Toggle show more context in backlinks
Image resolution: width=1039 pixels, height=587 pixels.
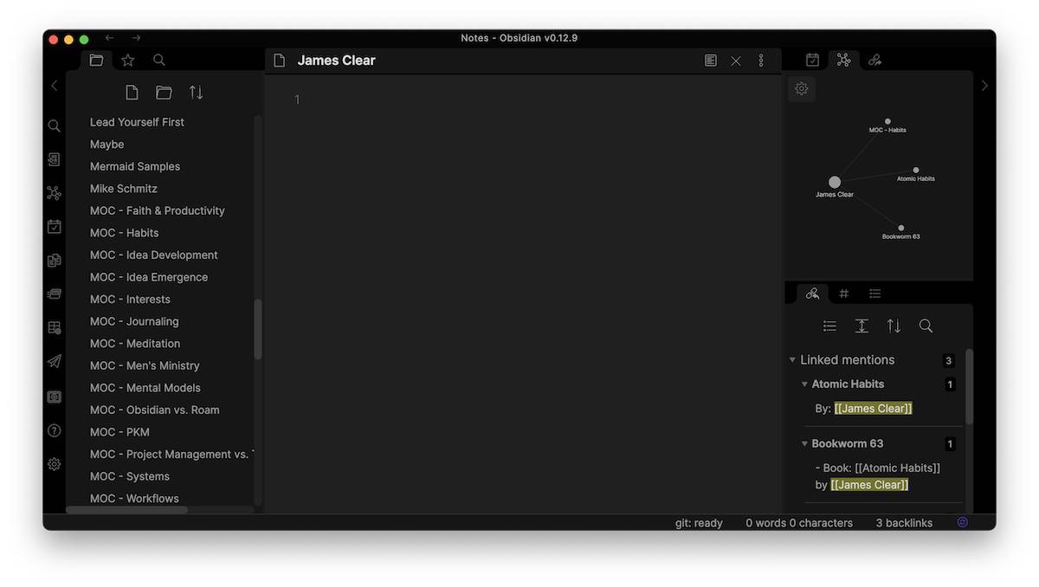pyautogui.click(x=862, y=326)
